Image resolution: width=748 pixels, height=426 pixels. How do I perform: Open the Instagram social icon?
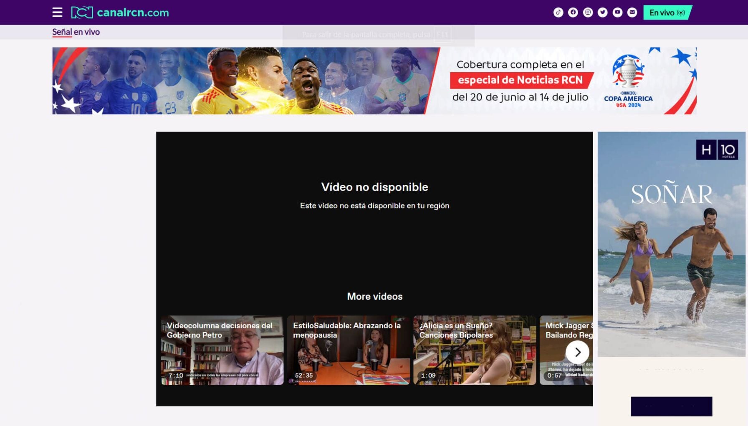pyautogui.click(x=588, y=13)
